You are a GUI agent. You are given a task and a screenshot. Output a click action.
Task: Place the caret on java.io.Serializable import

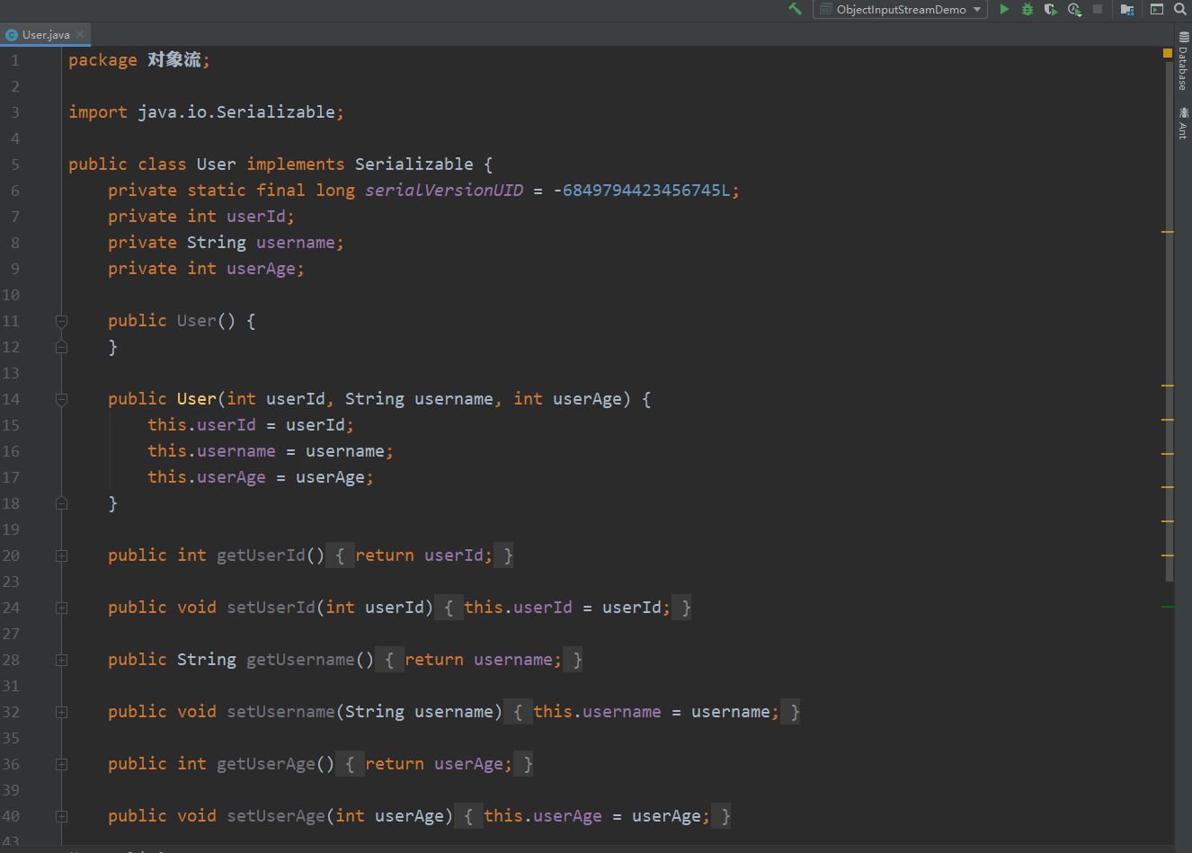tap(236, 112)
